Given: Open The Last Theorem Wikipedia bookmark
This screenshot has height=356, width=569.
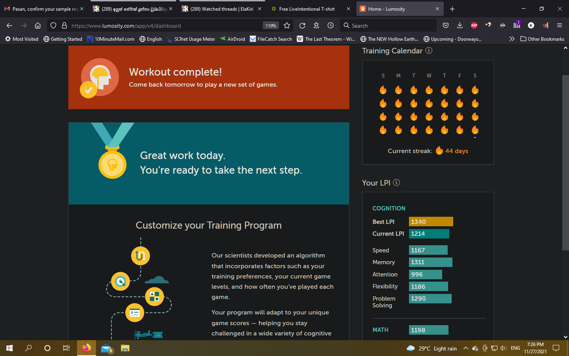Looking at the screenshot, I should (326, 39).
